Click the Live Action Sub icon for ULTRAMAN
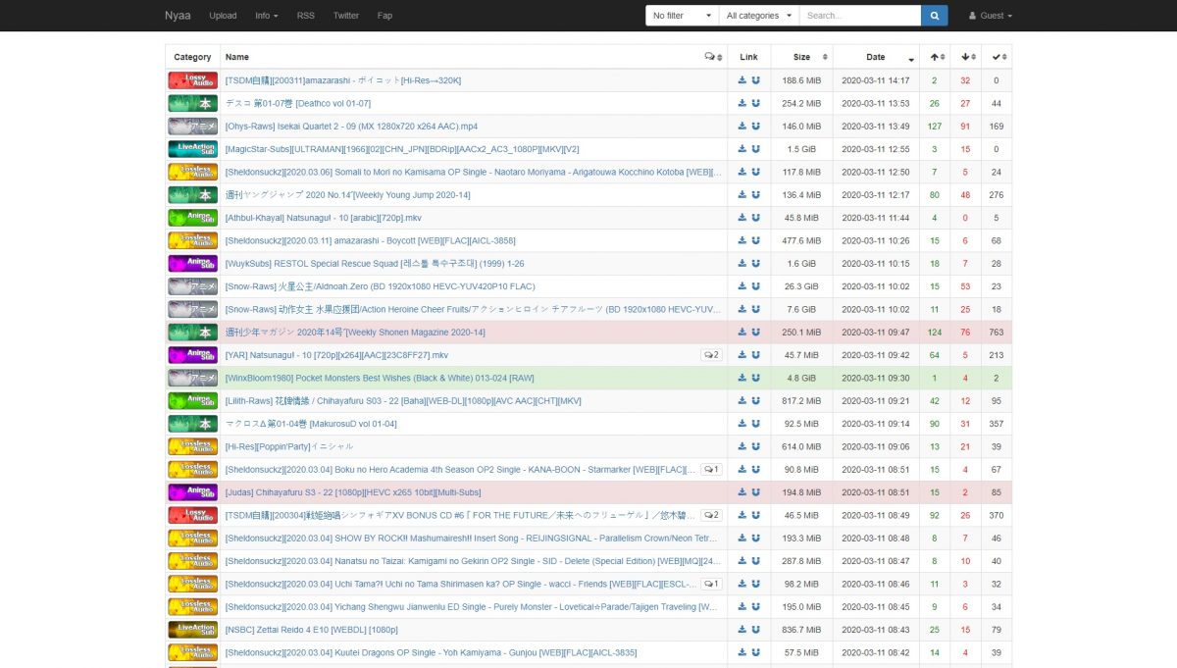 (192, 149)
